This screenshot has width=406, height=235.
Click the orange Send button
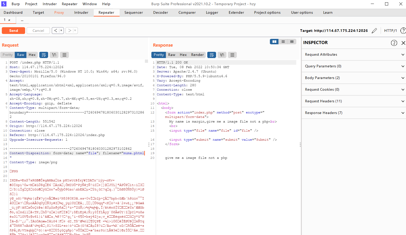(x=13, y=31)
